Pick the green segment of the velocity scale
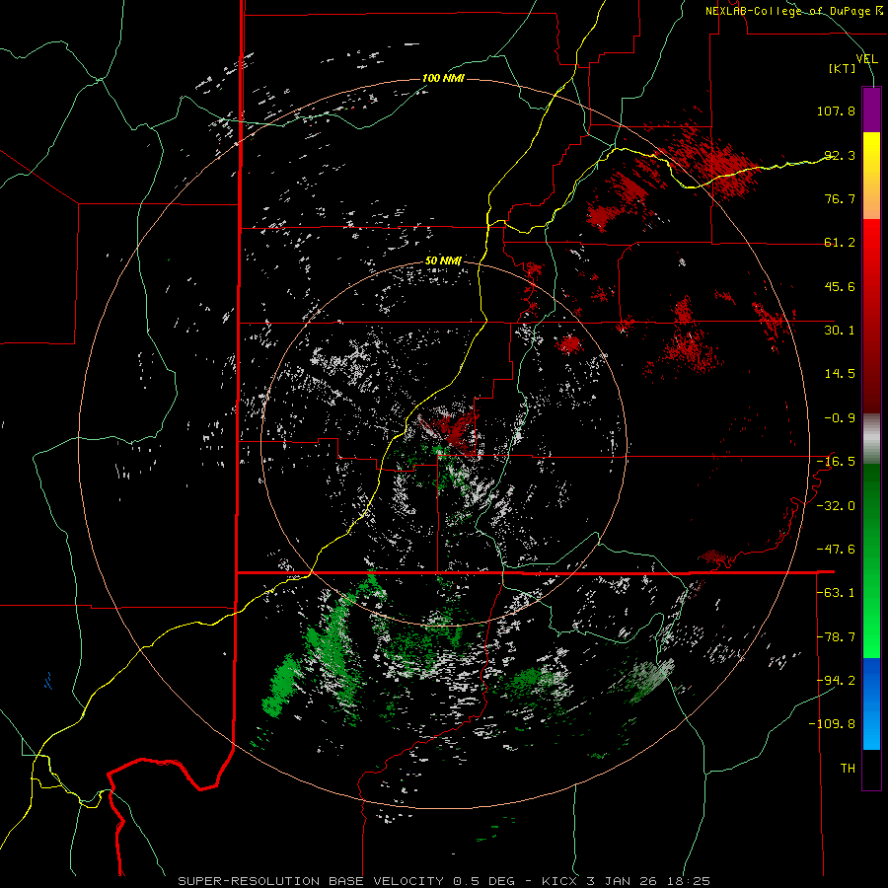The width and height of the screenshot is (888, 888). [871, 560]
